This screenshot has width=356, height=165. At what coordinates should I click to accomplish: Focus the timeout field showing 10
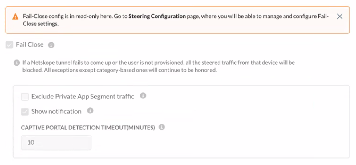coord(56,143)
